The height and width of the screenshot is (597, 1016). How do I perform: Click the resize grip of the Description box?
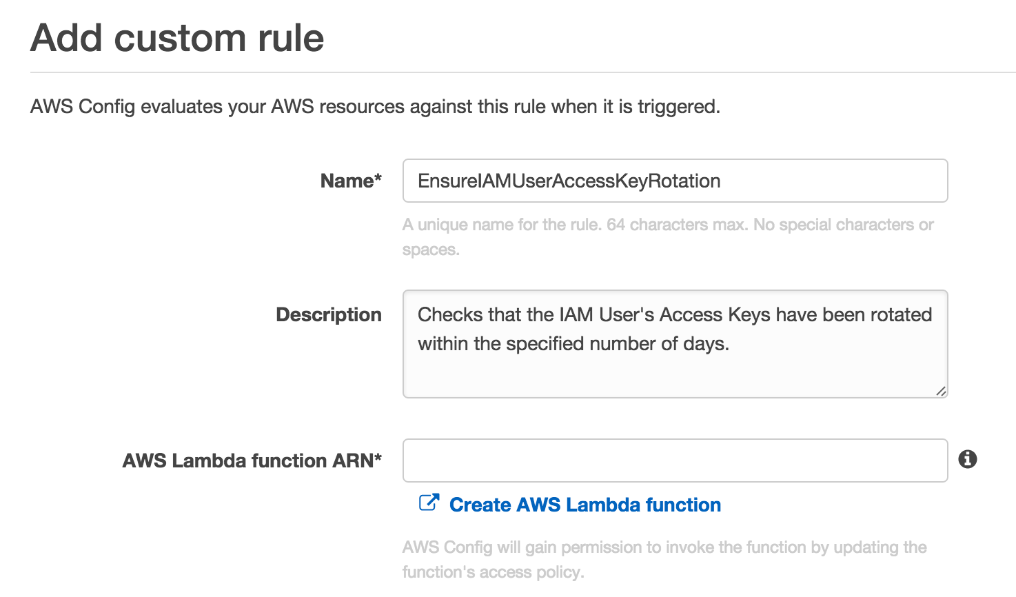tap(941, 392)
